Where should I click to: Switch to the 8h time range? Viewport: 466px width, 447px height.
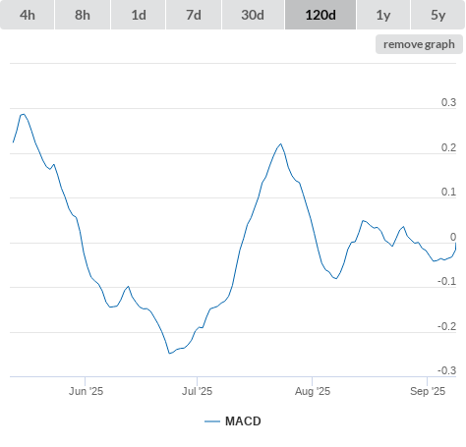pos(83,15)
